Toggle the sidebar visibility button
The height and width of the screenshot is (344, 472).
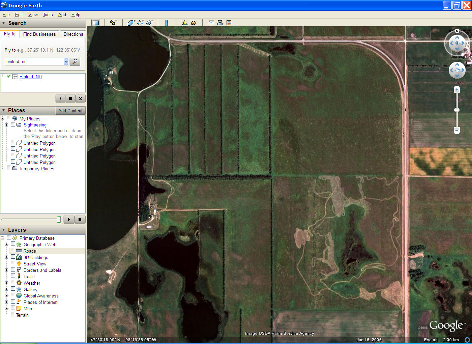pyautogui.click(x=96, y=23)
